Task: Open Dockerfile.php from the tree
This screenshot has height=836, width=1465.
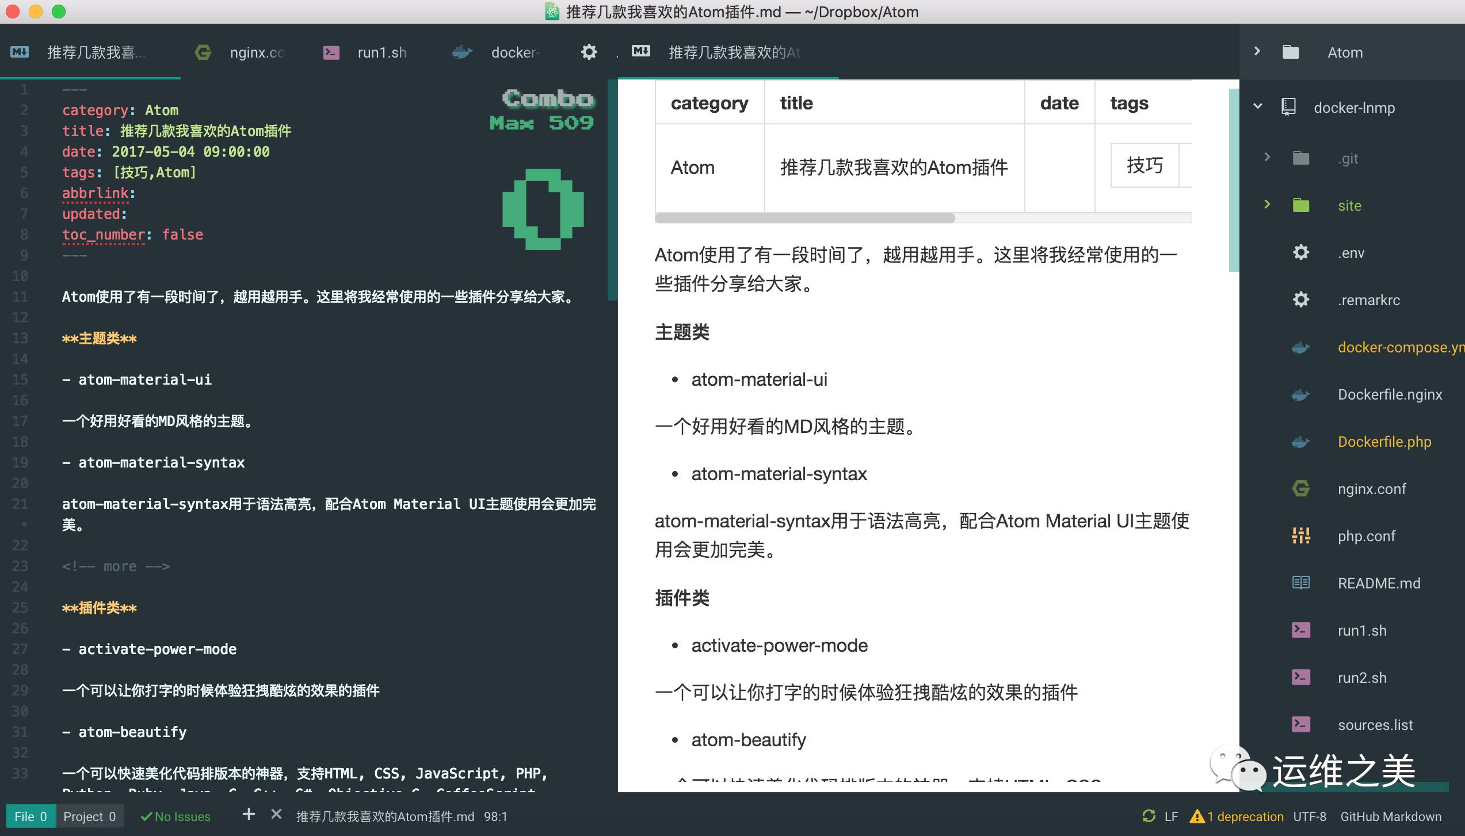Action: [1384, 442]
